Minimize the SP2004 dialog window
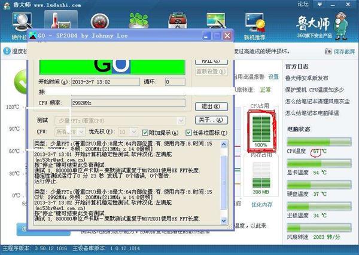This screenshot has width=359, height=255. click(x=206, y=36)
